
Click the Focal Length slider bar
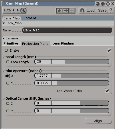[80, 62]
